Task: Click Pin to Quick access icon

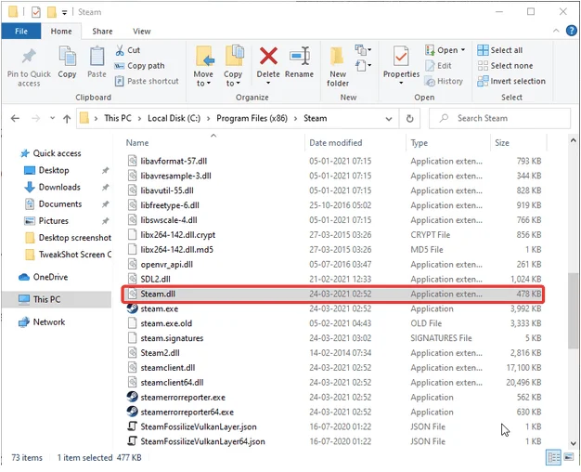Action: [x=29, y=57]
